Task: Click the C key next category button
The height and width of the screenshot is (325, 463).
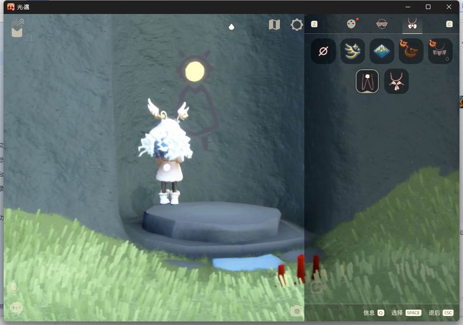Action: 449,24
